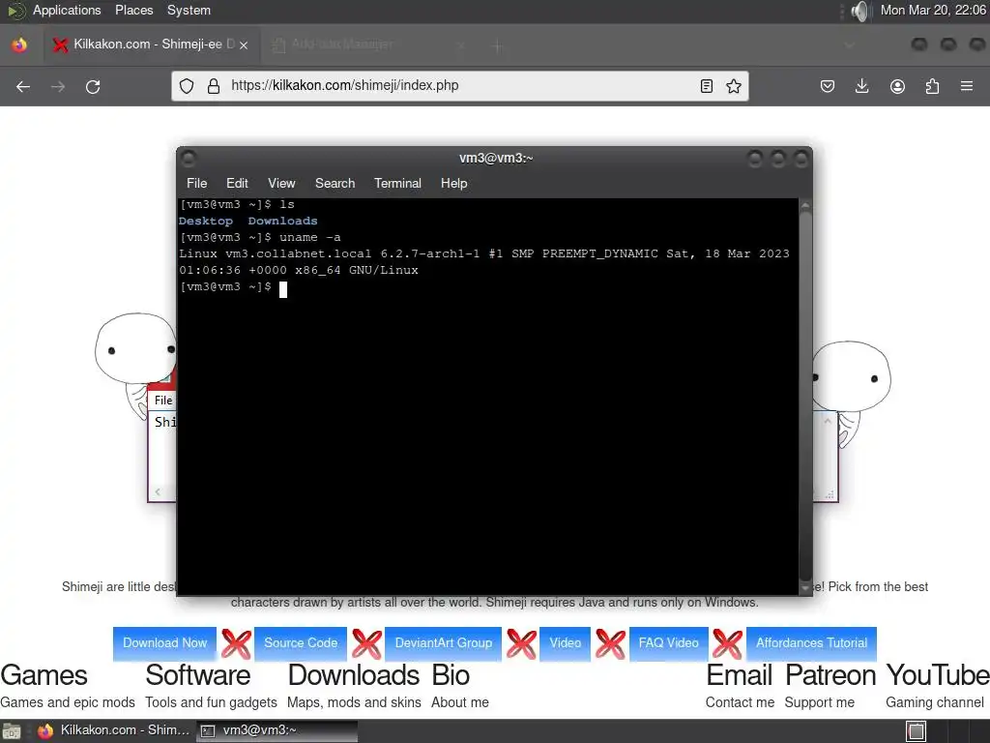The height and width of the screenshot is (743, 990).
Task: Switch to Kilkakon.com Firefox in the taskbar
Action: 112,730
